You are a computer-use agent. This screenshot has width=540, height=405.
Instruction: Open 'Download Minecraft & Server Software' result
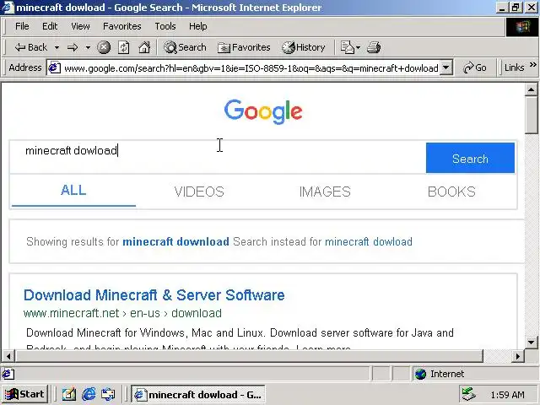154,295
